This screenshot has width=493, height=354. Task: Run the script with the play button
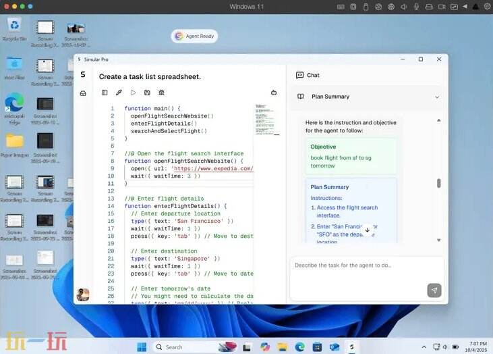coord(133,93)
